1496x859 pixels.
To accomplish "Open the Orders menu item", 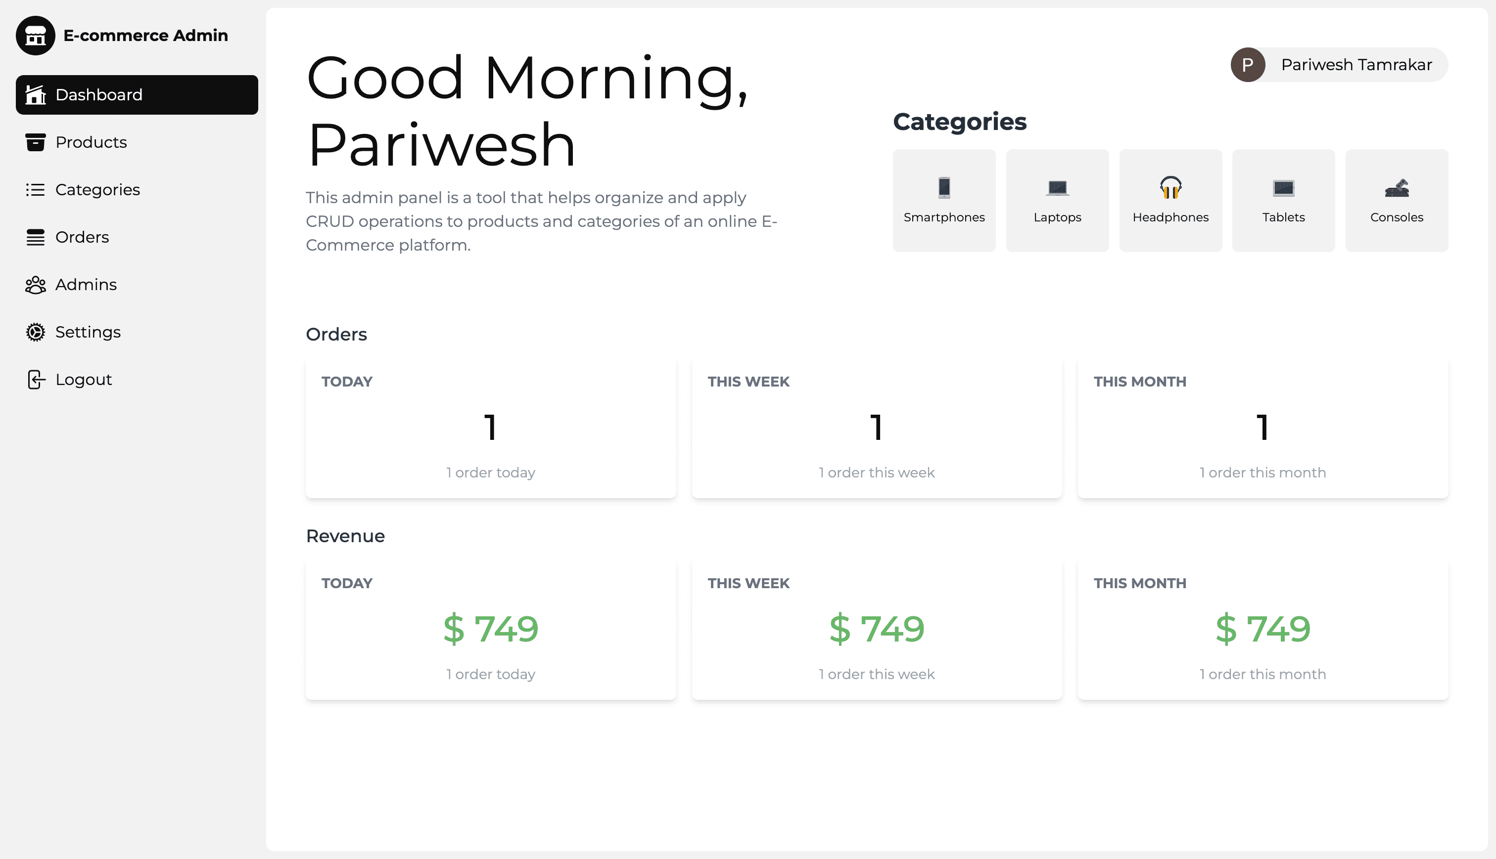I will [x=137, y=237].
